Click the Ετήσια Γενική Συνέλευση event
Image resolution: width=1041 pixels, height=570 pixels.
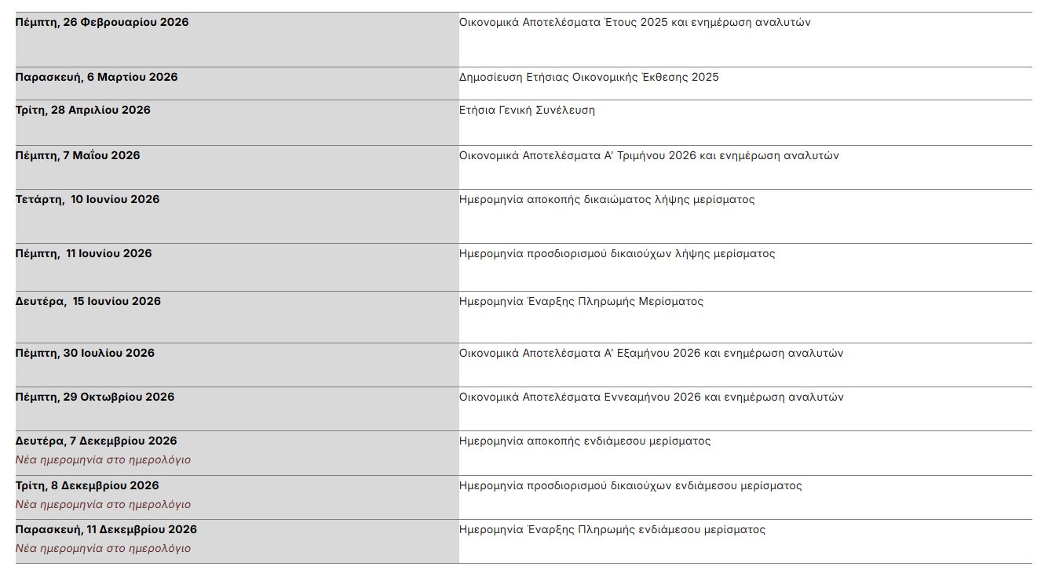click(x=527, y=110)
